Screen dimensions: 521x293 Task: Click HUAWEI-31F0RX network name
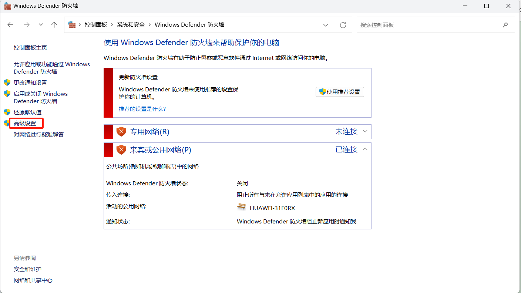pos(272,208)
